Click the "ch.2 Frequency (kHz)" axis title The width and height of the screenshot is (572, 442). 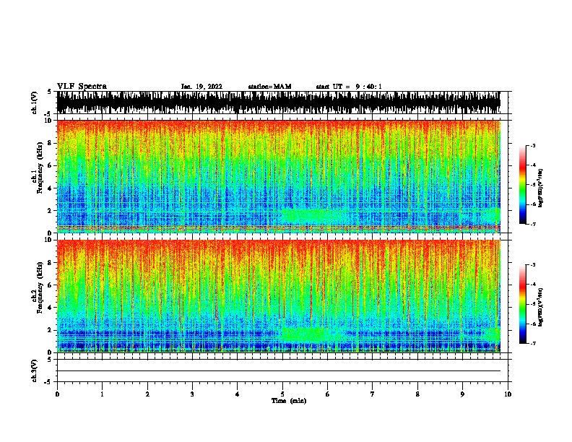[x=38, y=287]
